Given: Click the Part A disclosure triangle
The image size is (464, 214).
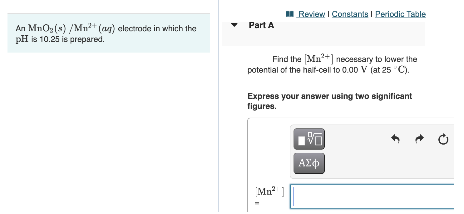Looking at the screenshot, I should point(234,25).
